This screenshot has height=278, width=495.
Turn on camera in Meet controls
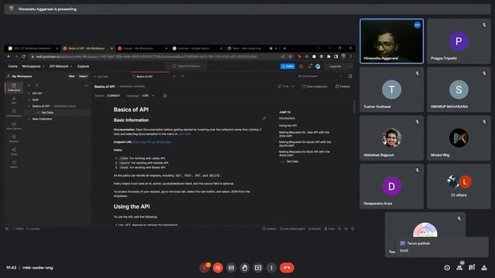217,268
